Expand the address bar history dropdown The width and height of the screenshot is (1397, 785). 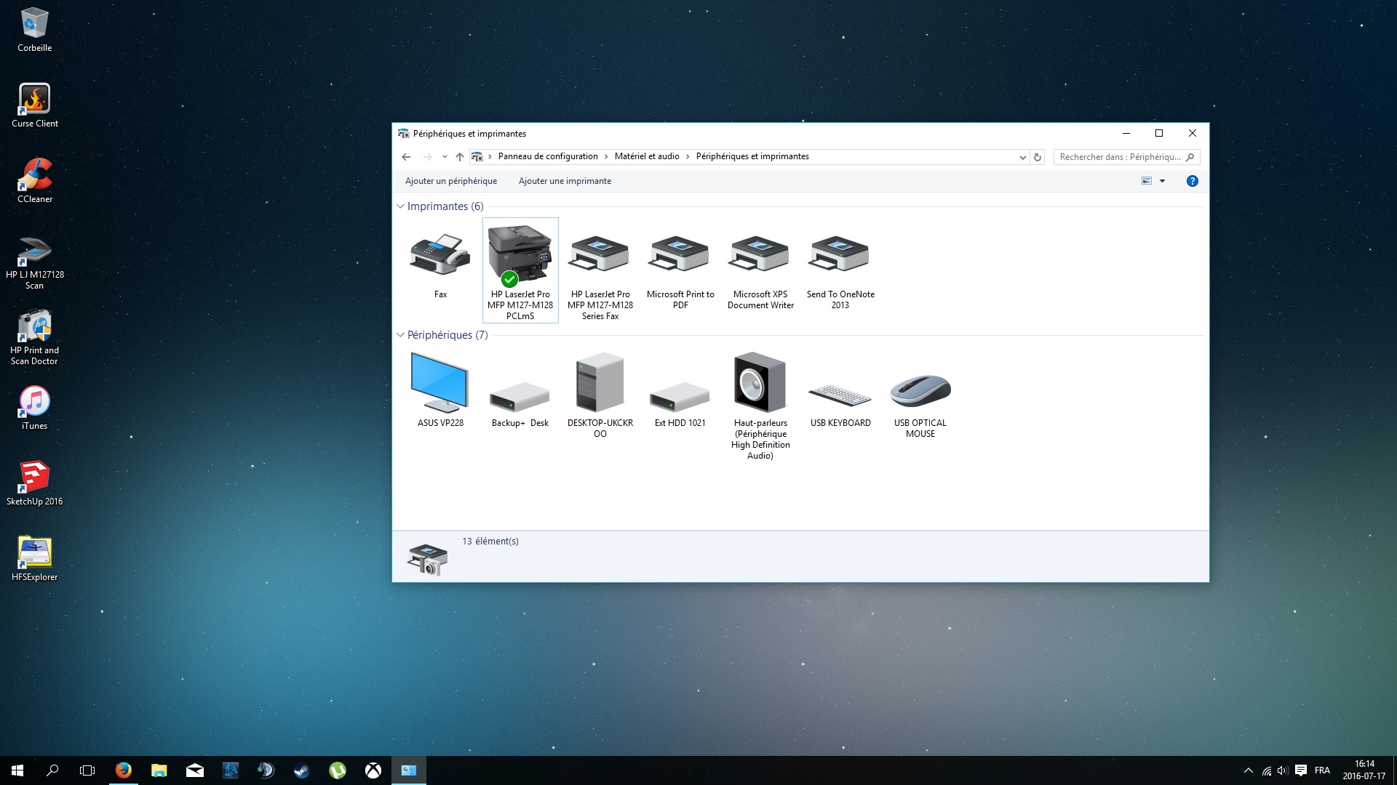coord(1022,157)
